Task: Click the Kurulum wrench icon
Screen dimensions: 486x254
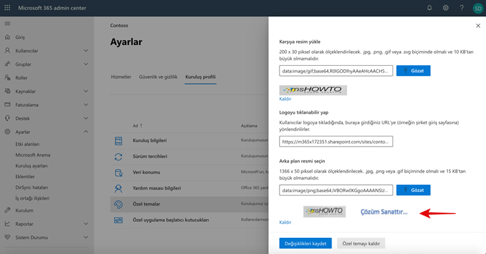Action: [x=7, y=210]
